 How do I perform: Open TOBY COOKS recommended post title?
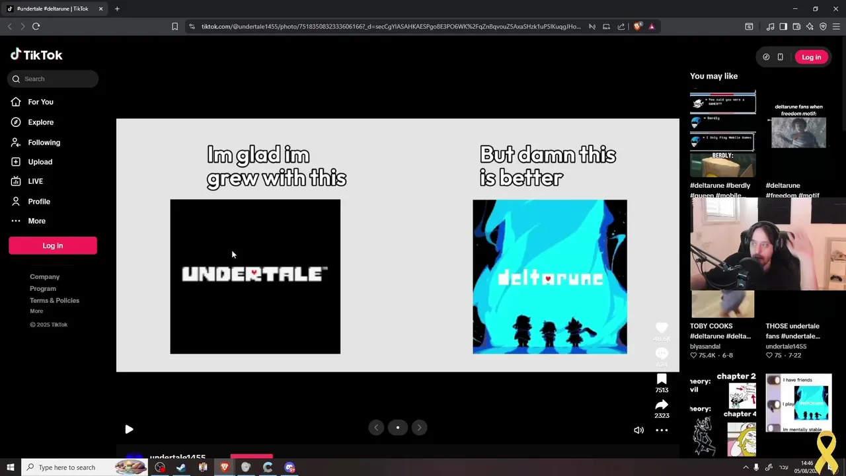(x=720, y=331)
